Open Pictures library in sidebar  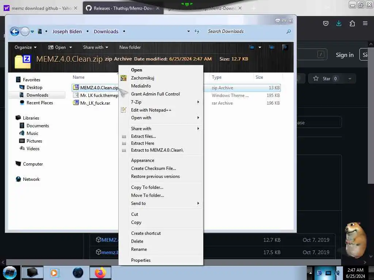coord(34,141)
